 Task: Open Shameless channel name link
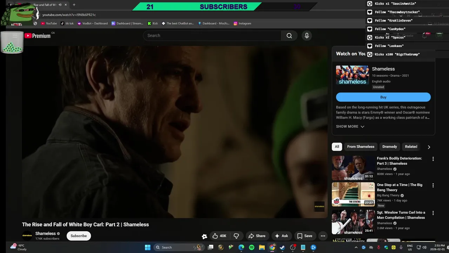click(46, 233)
